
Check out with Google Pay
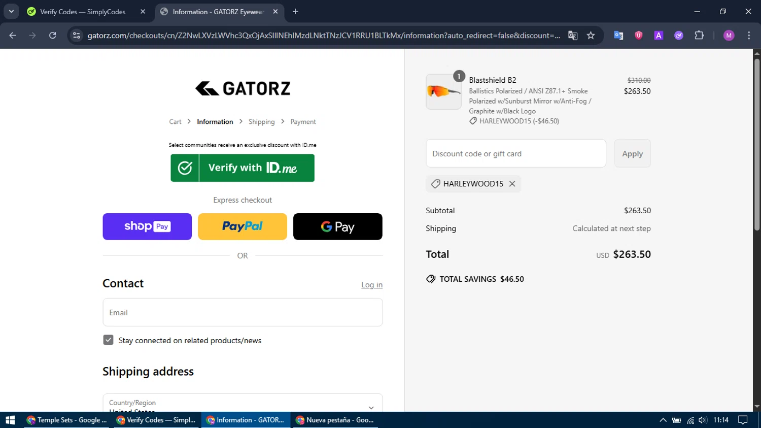click(x=338, y=226)
